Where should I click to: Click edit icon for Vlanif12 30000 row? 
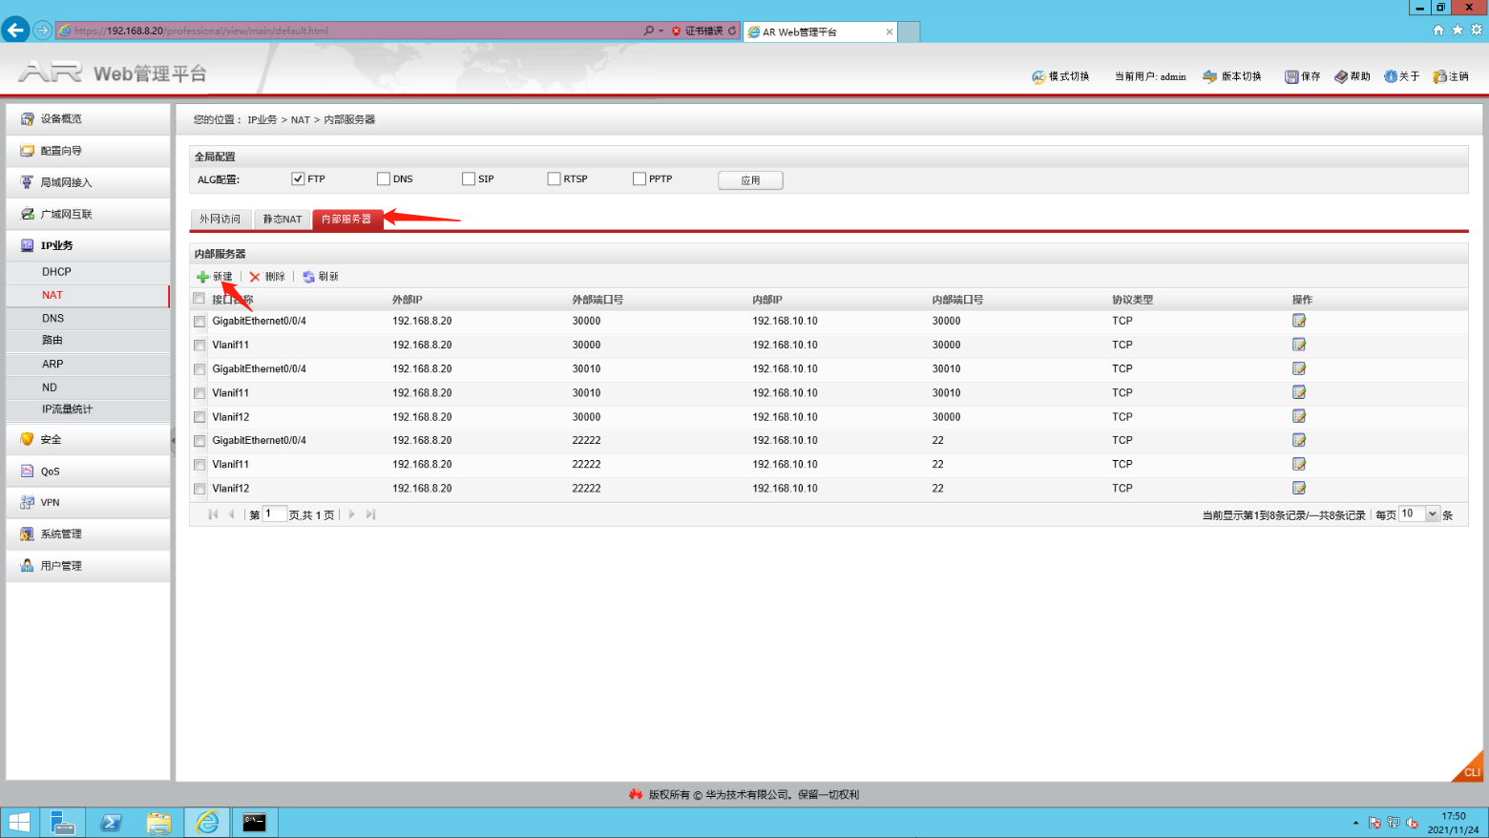point(1299,416)
